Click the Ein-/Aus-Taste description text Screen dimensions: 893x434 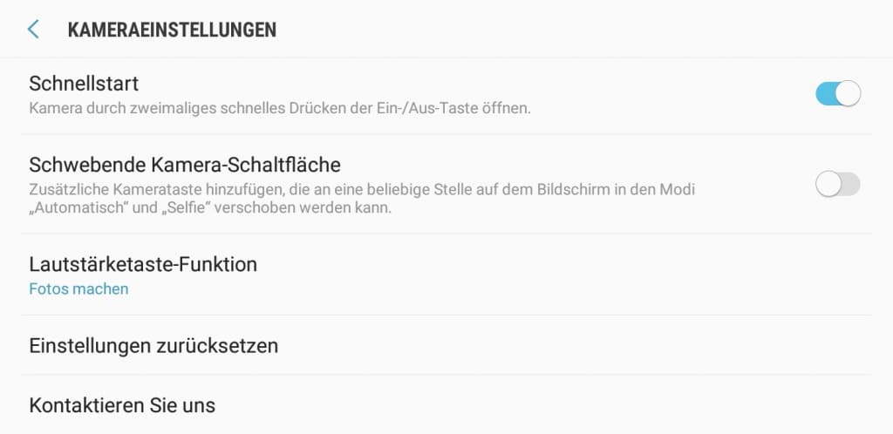click(x=280, y=108)
